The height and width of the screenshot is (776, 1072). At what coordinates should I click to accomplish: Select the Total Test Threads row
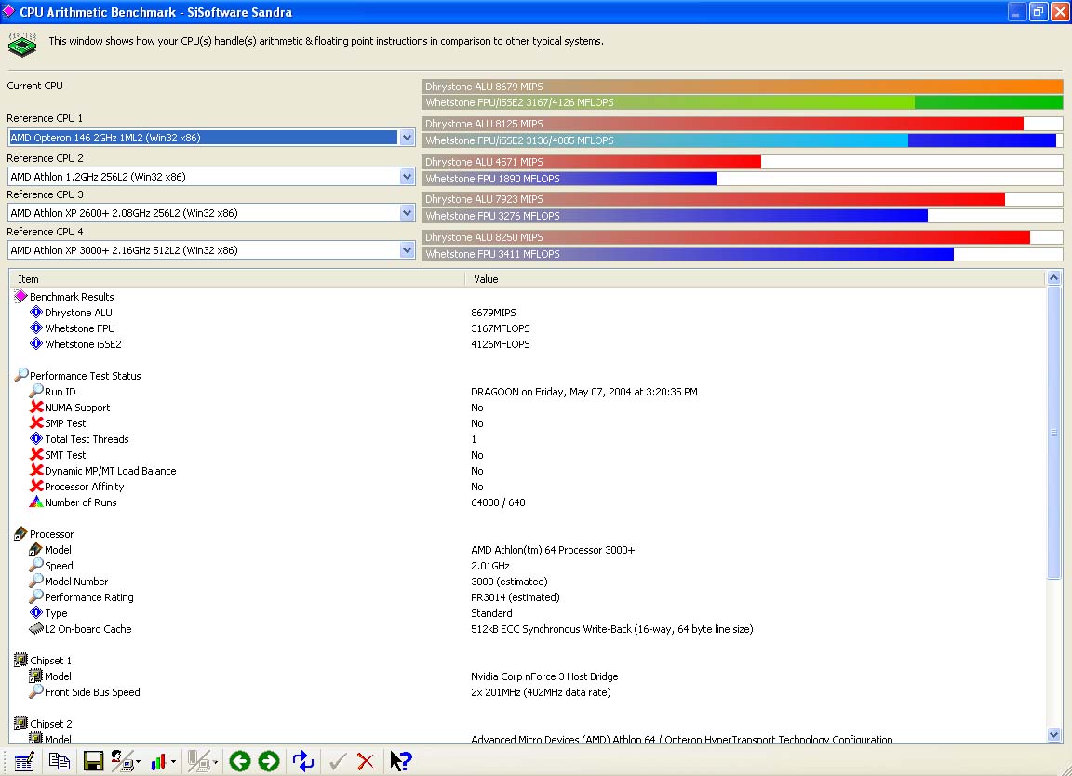(528, 439)
